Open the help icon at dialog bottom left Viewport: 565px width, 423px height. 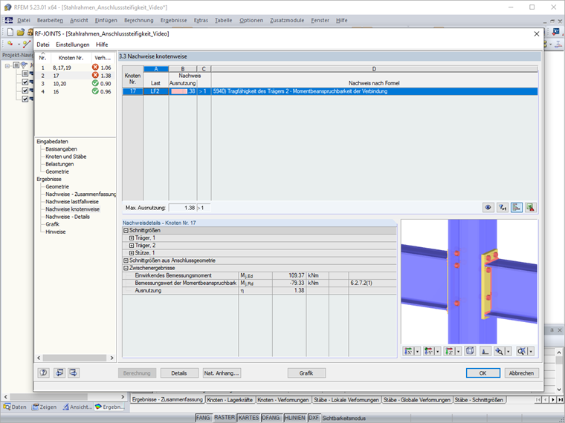44,373
